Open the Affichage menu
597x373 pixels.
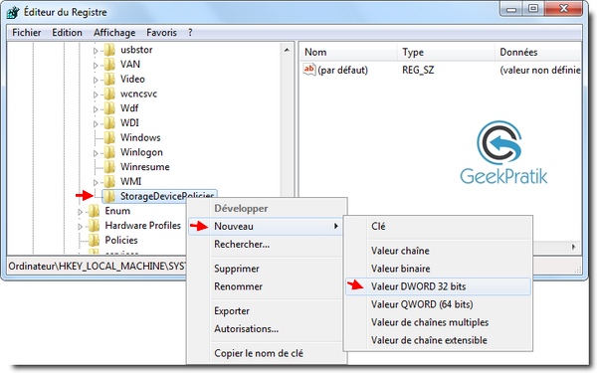[x=114, y=33]
